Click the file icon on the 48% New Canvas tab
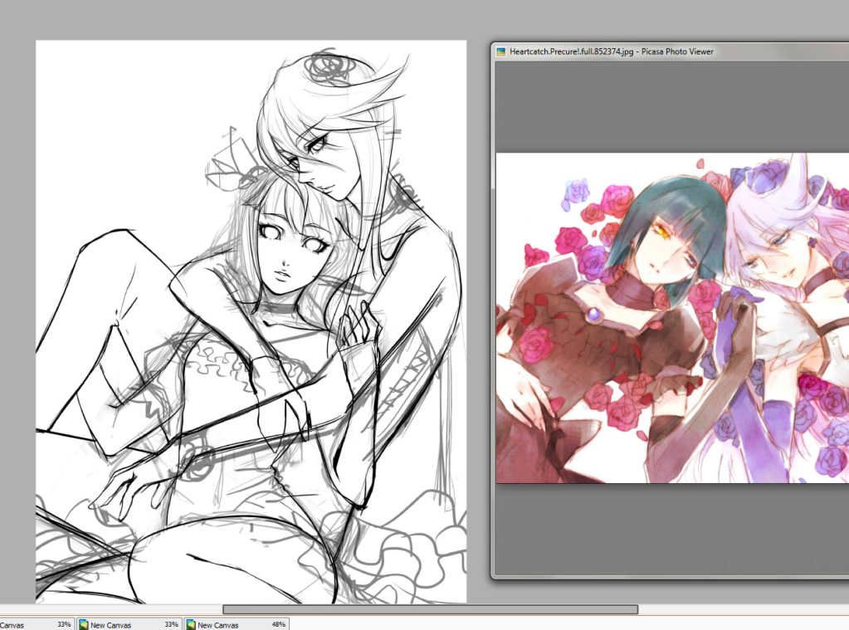The width and height of the screenshot is (849, 630). point(191,624)
